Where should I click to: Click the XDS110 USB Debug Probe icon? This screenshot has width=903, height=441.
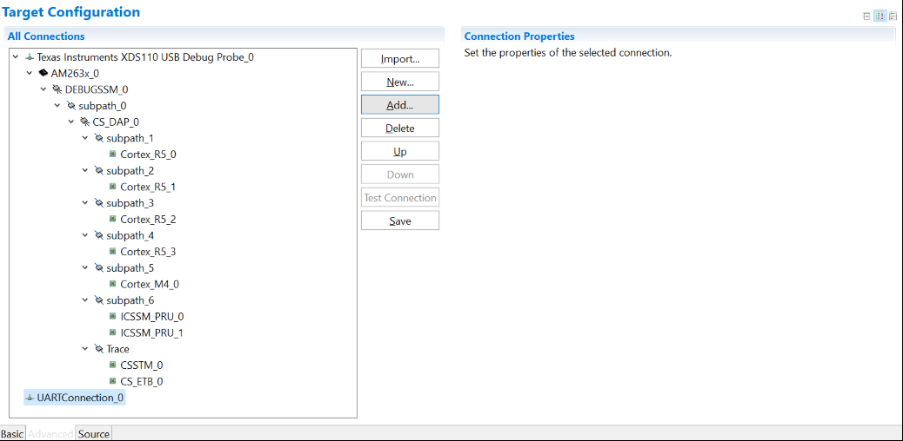30,57
